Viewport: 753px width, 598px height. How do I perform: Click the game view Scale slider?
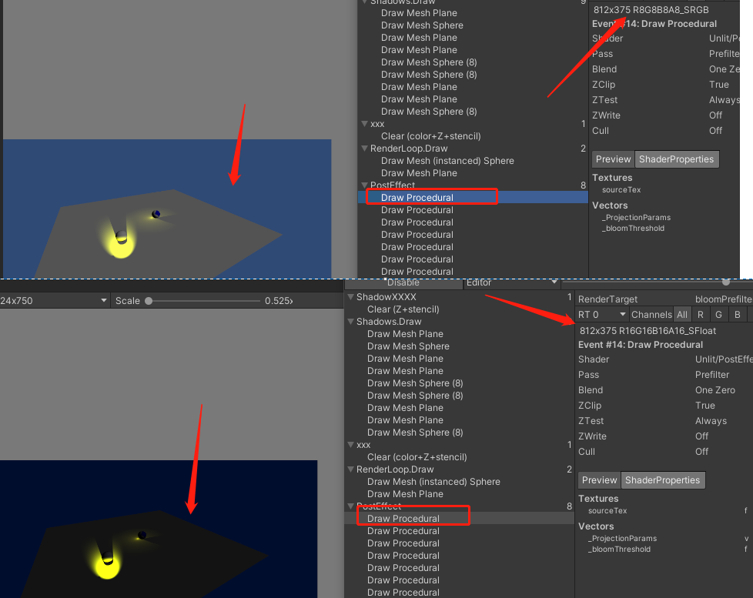pyautogui.click(x=204, y=301)
